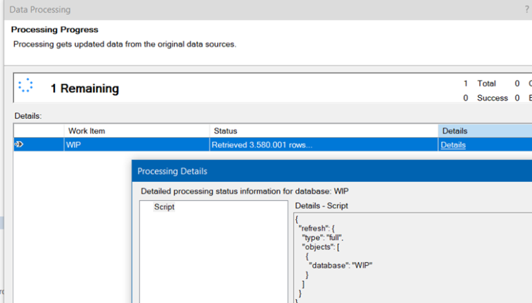Select the Script node in Processing Details

(164, 207)
